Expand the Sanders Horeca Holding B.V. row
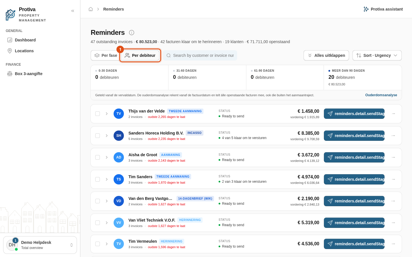 107,136
